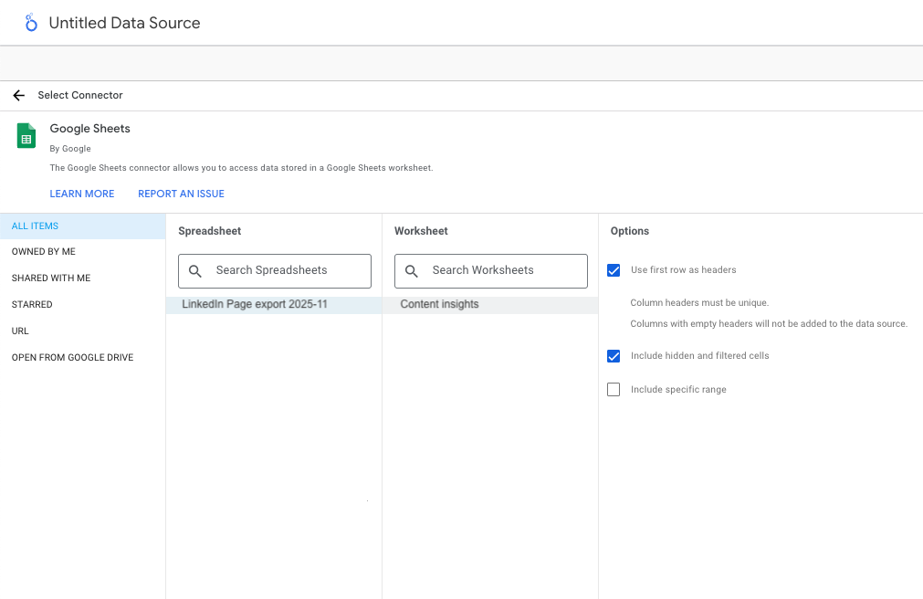
Task: Enable Include specific range
Action: point(613,389)
